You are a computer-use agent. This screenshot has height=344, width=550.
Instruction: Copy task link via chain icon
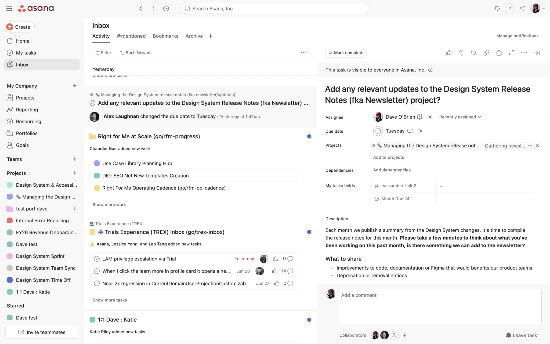click(486, 53)
